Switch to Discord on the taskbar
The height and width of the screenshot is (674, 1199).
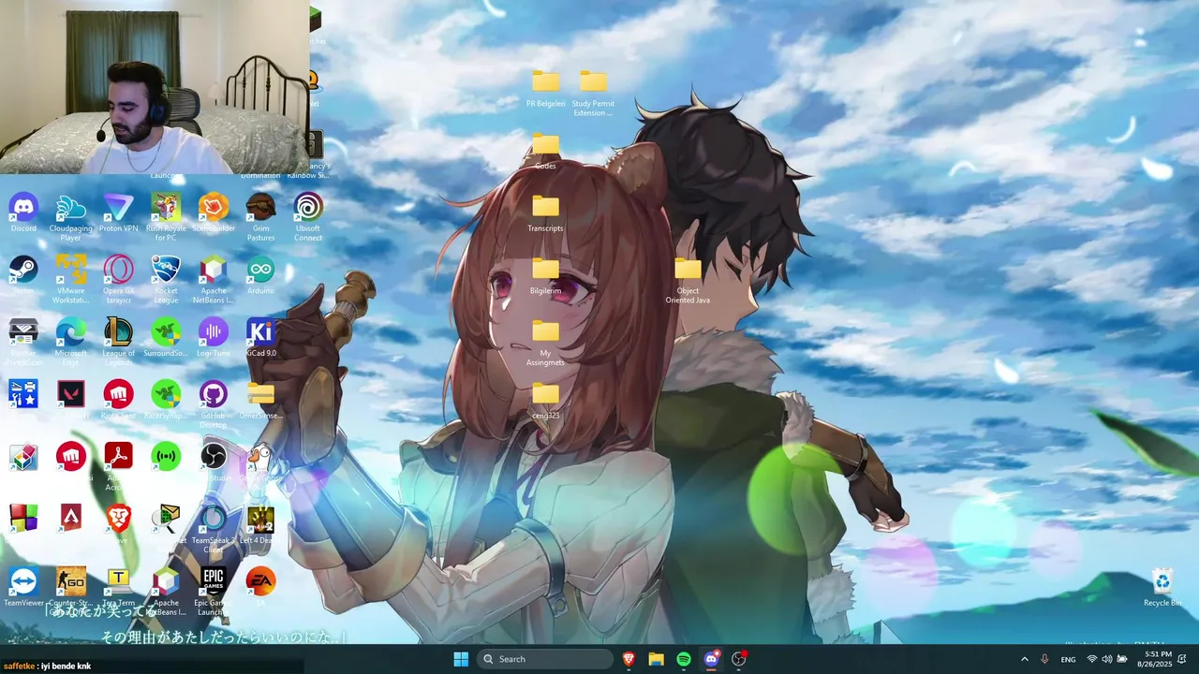pyautogui.click(x=711, y=659)
